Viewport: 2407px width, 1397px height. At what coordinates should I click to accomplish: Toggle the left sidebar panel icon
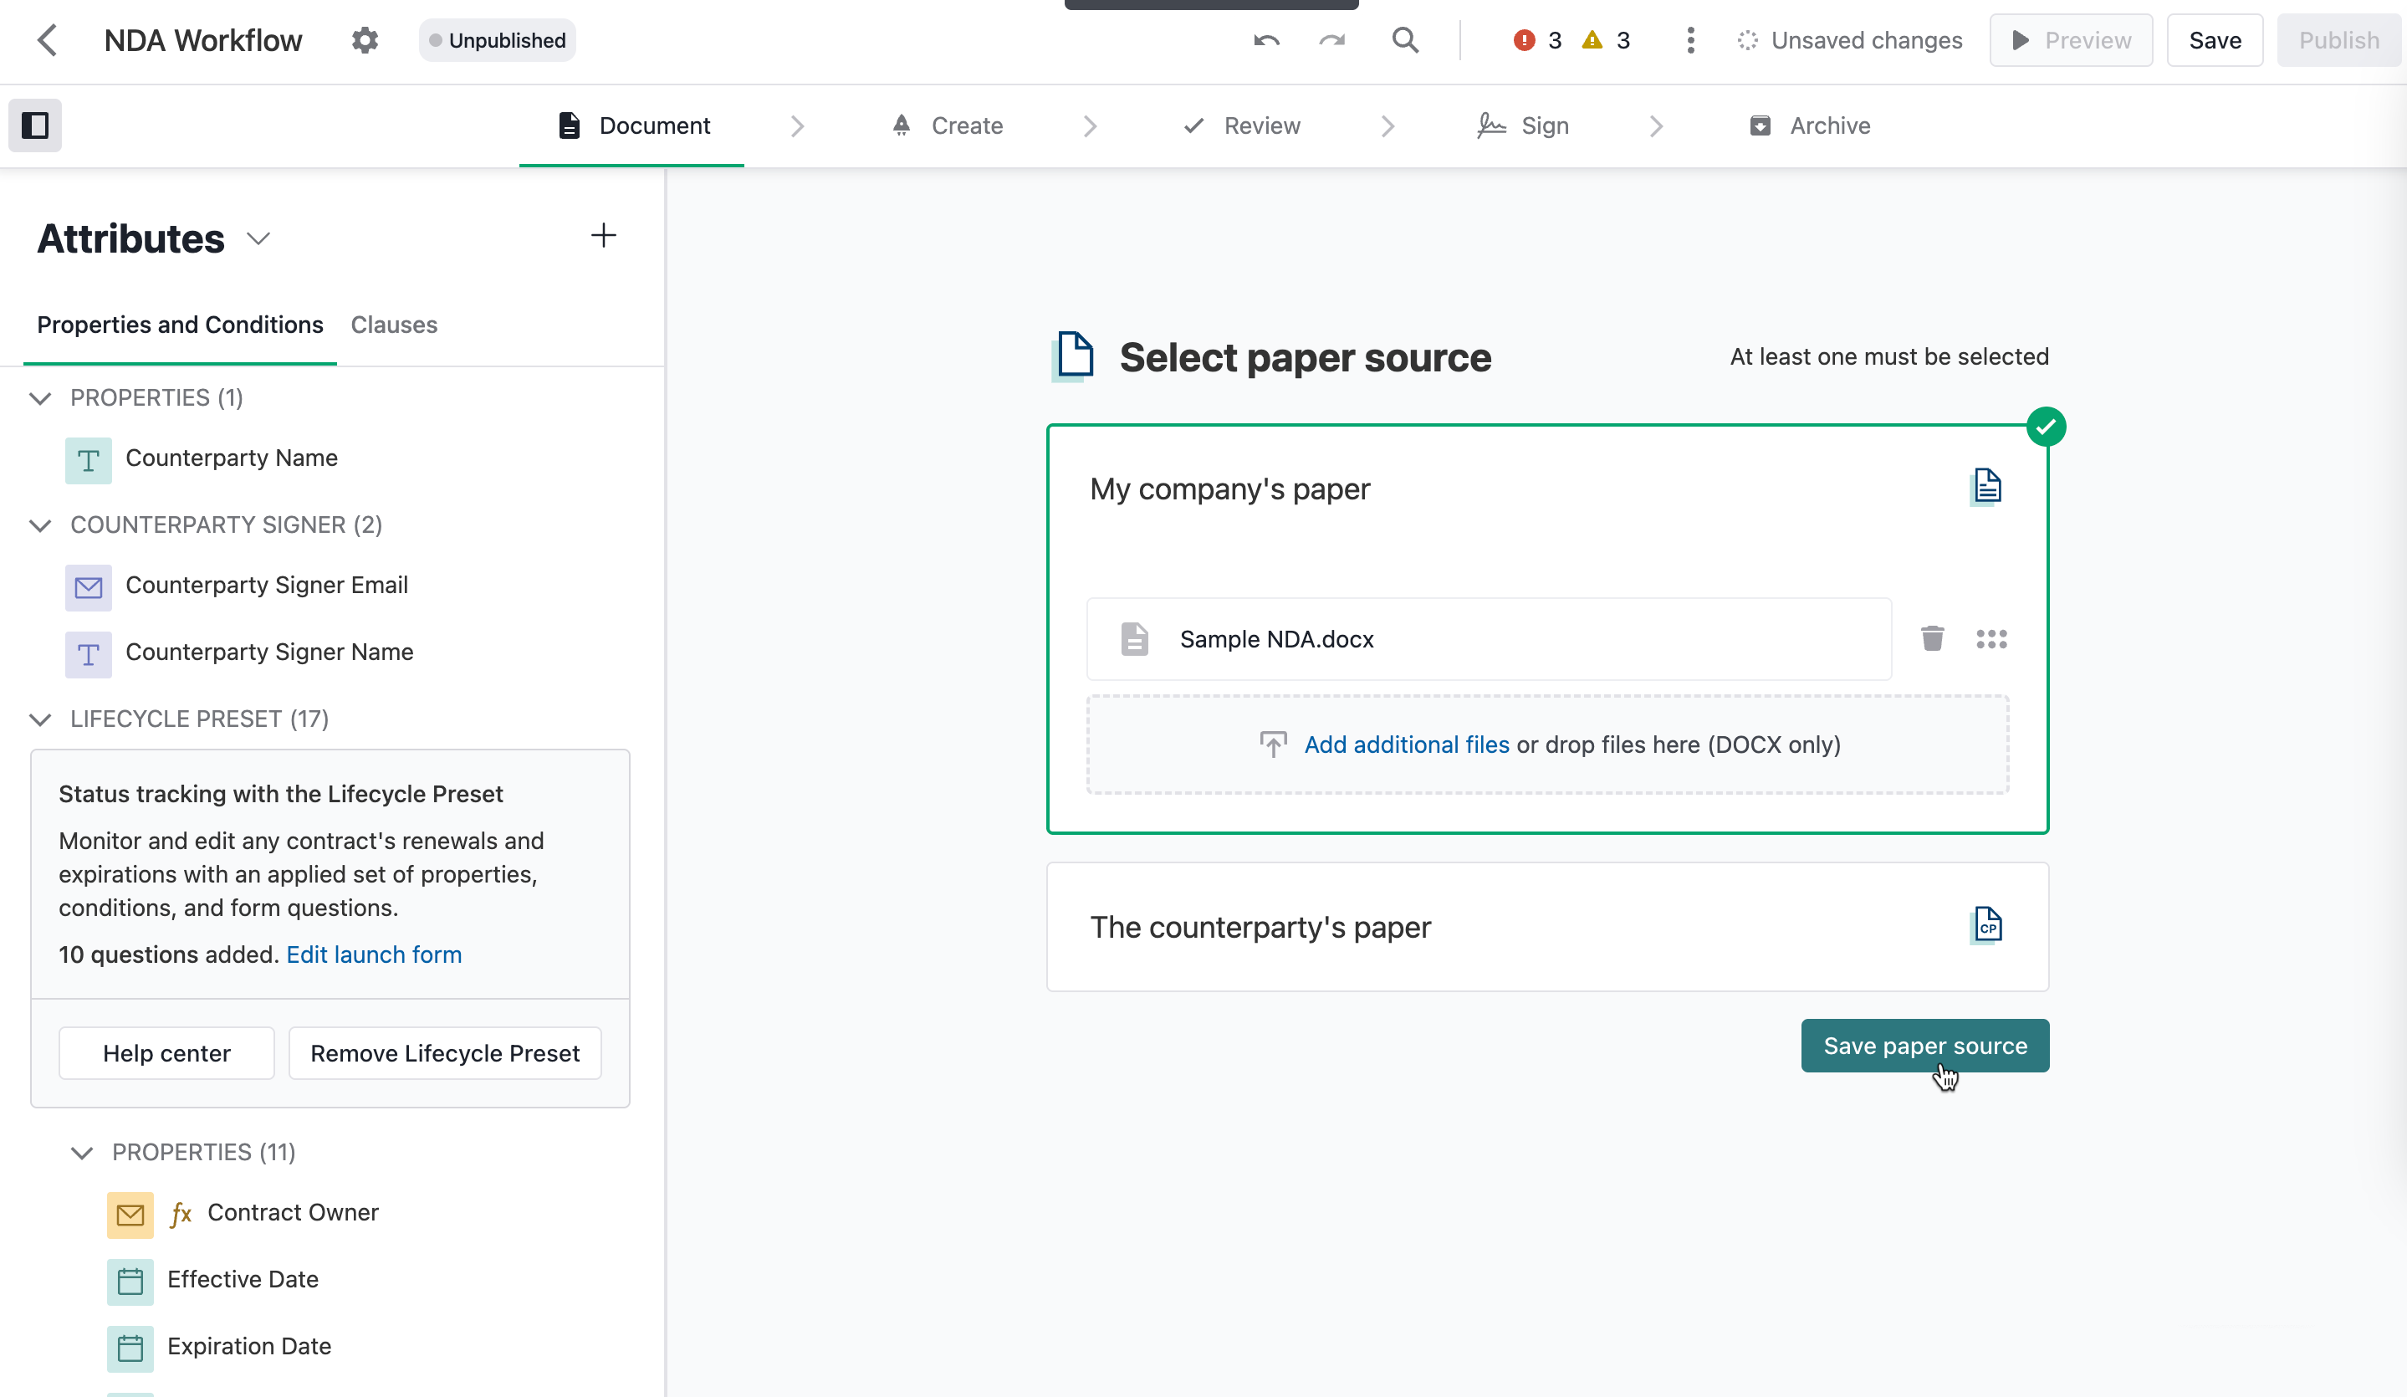coord(35,125)
